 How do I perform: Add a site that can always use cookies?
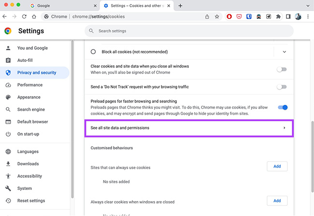point(277,166)
